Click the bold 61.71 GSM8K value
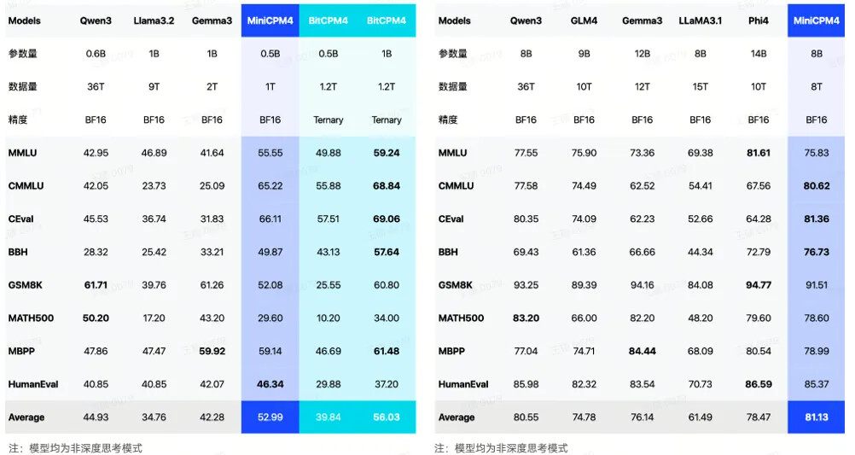Screen dimensions: 855x455 click(96, 285)
